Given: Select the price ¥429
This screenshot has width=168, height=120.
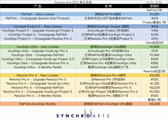Looking at the screenshot, I should click(x=155, y=67).
